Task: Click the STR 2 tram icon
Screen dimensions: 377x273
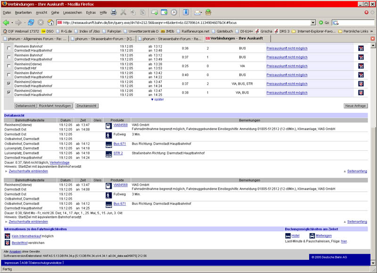Action: pyautogui.click(x=109, y=153)
